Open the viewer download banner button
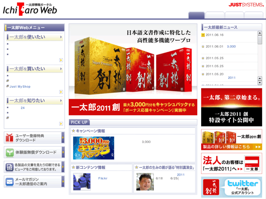 point(34,167)
